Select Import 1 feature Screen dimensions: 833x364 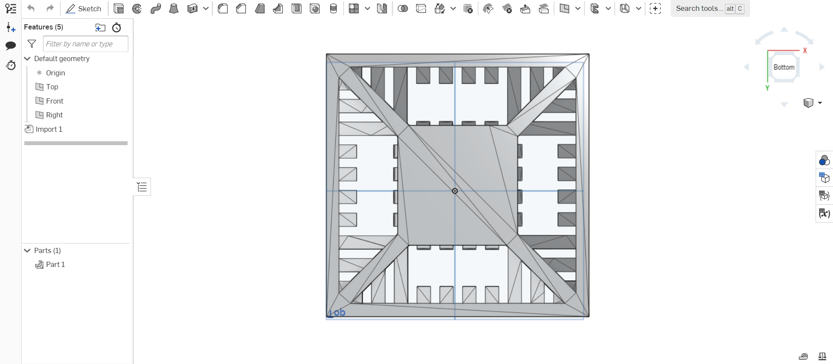click(49, 129)
